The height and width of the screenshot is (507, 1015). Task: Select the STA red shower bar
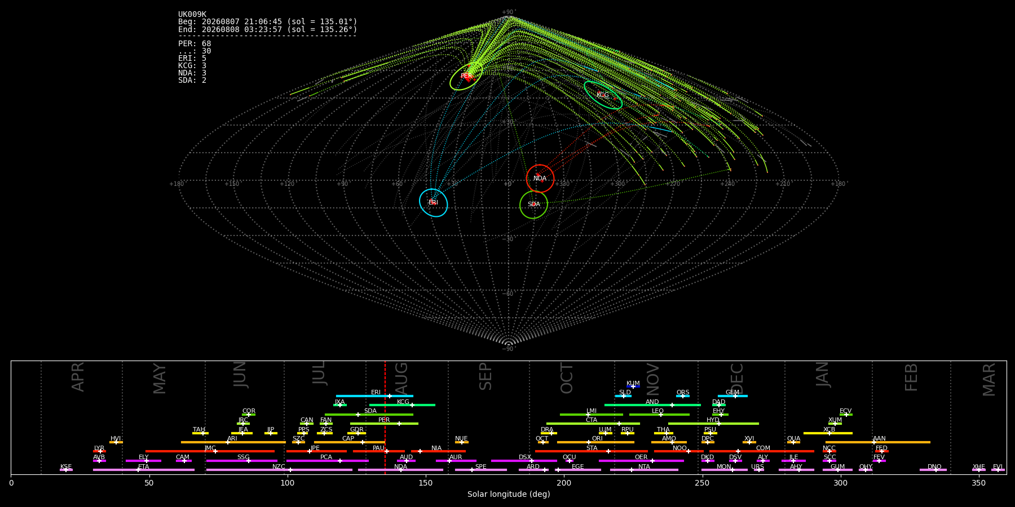click(x=592, y=451)
